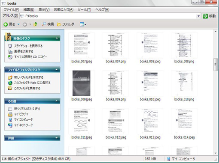Collapse the ファイルとフォルダのタスク panel
This screenshot has height=163, width=219.
point(57,70)
